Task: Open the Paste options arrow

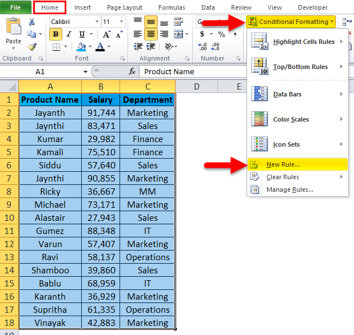Action: click(13, 48)
